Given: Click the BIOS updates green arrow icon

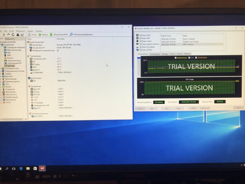Looking at the screenshot, I should 51,35.
